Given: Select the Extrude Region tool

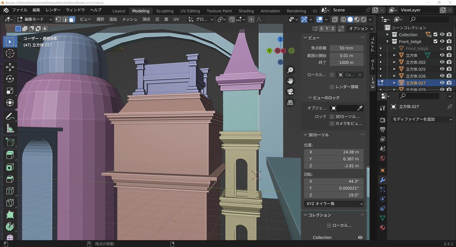Looking at the screenshot, I should pos(10,155).
